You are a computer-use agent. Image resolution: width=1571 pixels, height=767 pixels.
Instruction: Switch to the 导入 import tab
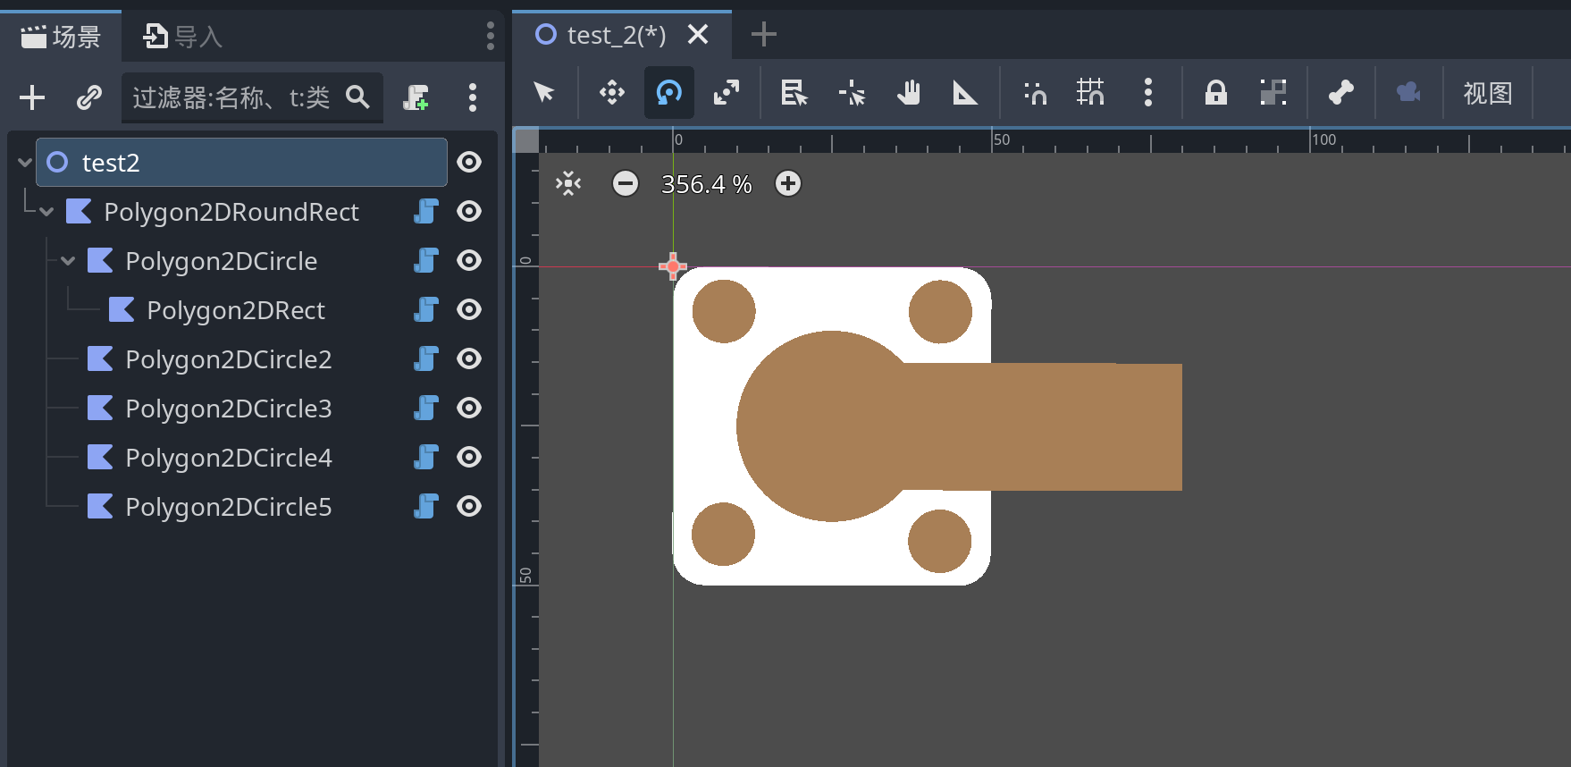pyautogui.click(x=182, y=37)
